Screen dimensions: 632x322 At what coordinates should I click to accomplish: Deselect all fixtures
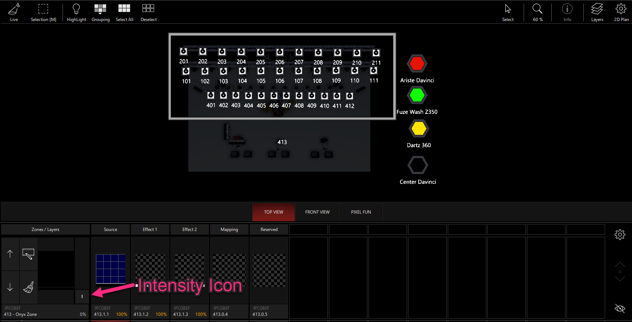(x=148, y=8)
